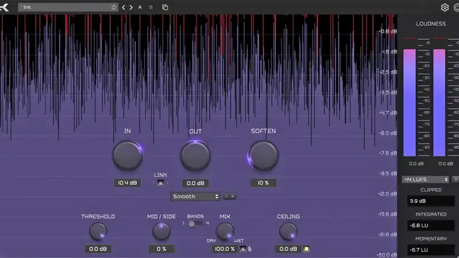Viewport: 459px width, 258px height.
Task: Open the Init preset selector
Action: 68,7
